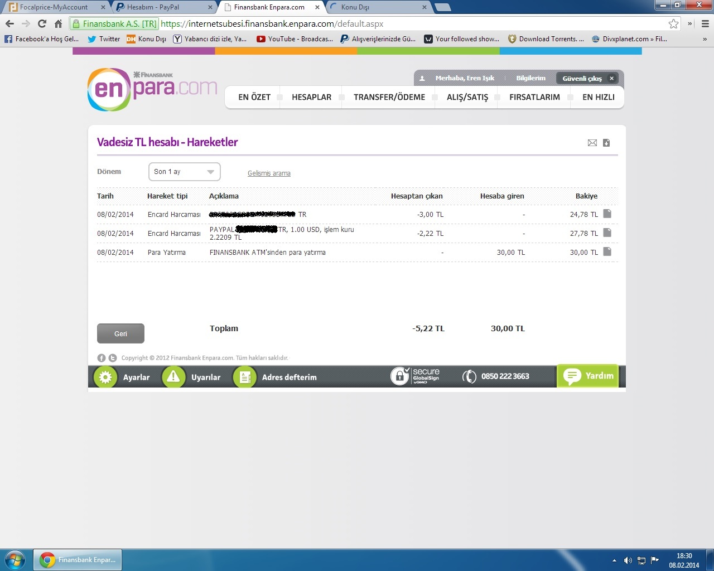Click the network icon in system tray
Viewport: 714px width, 571px height.
641,560
